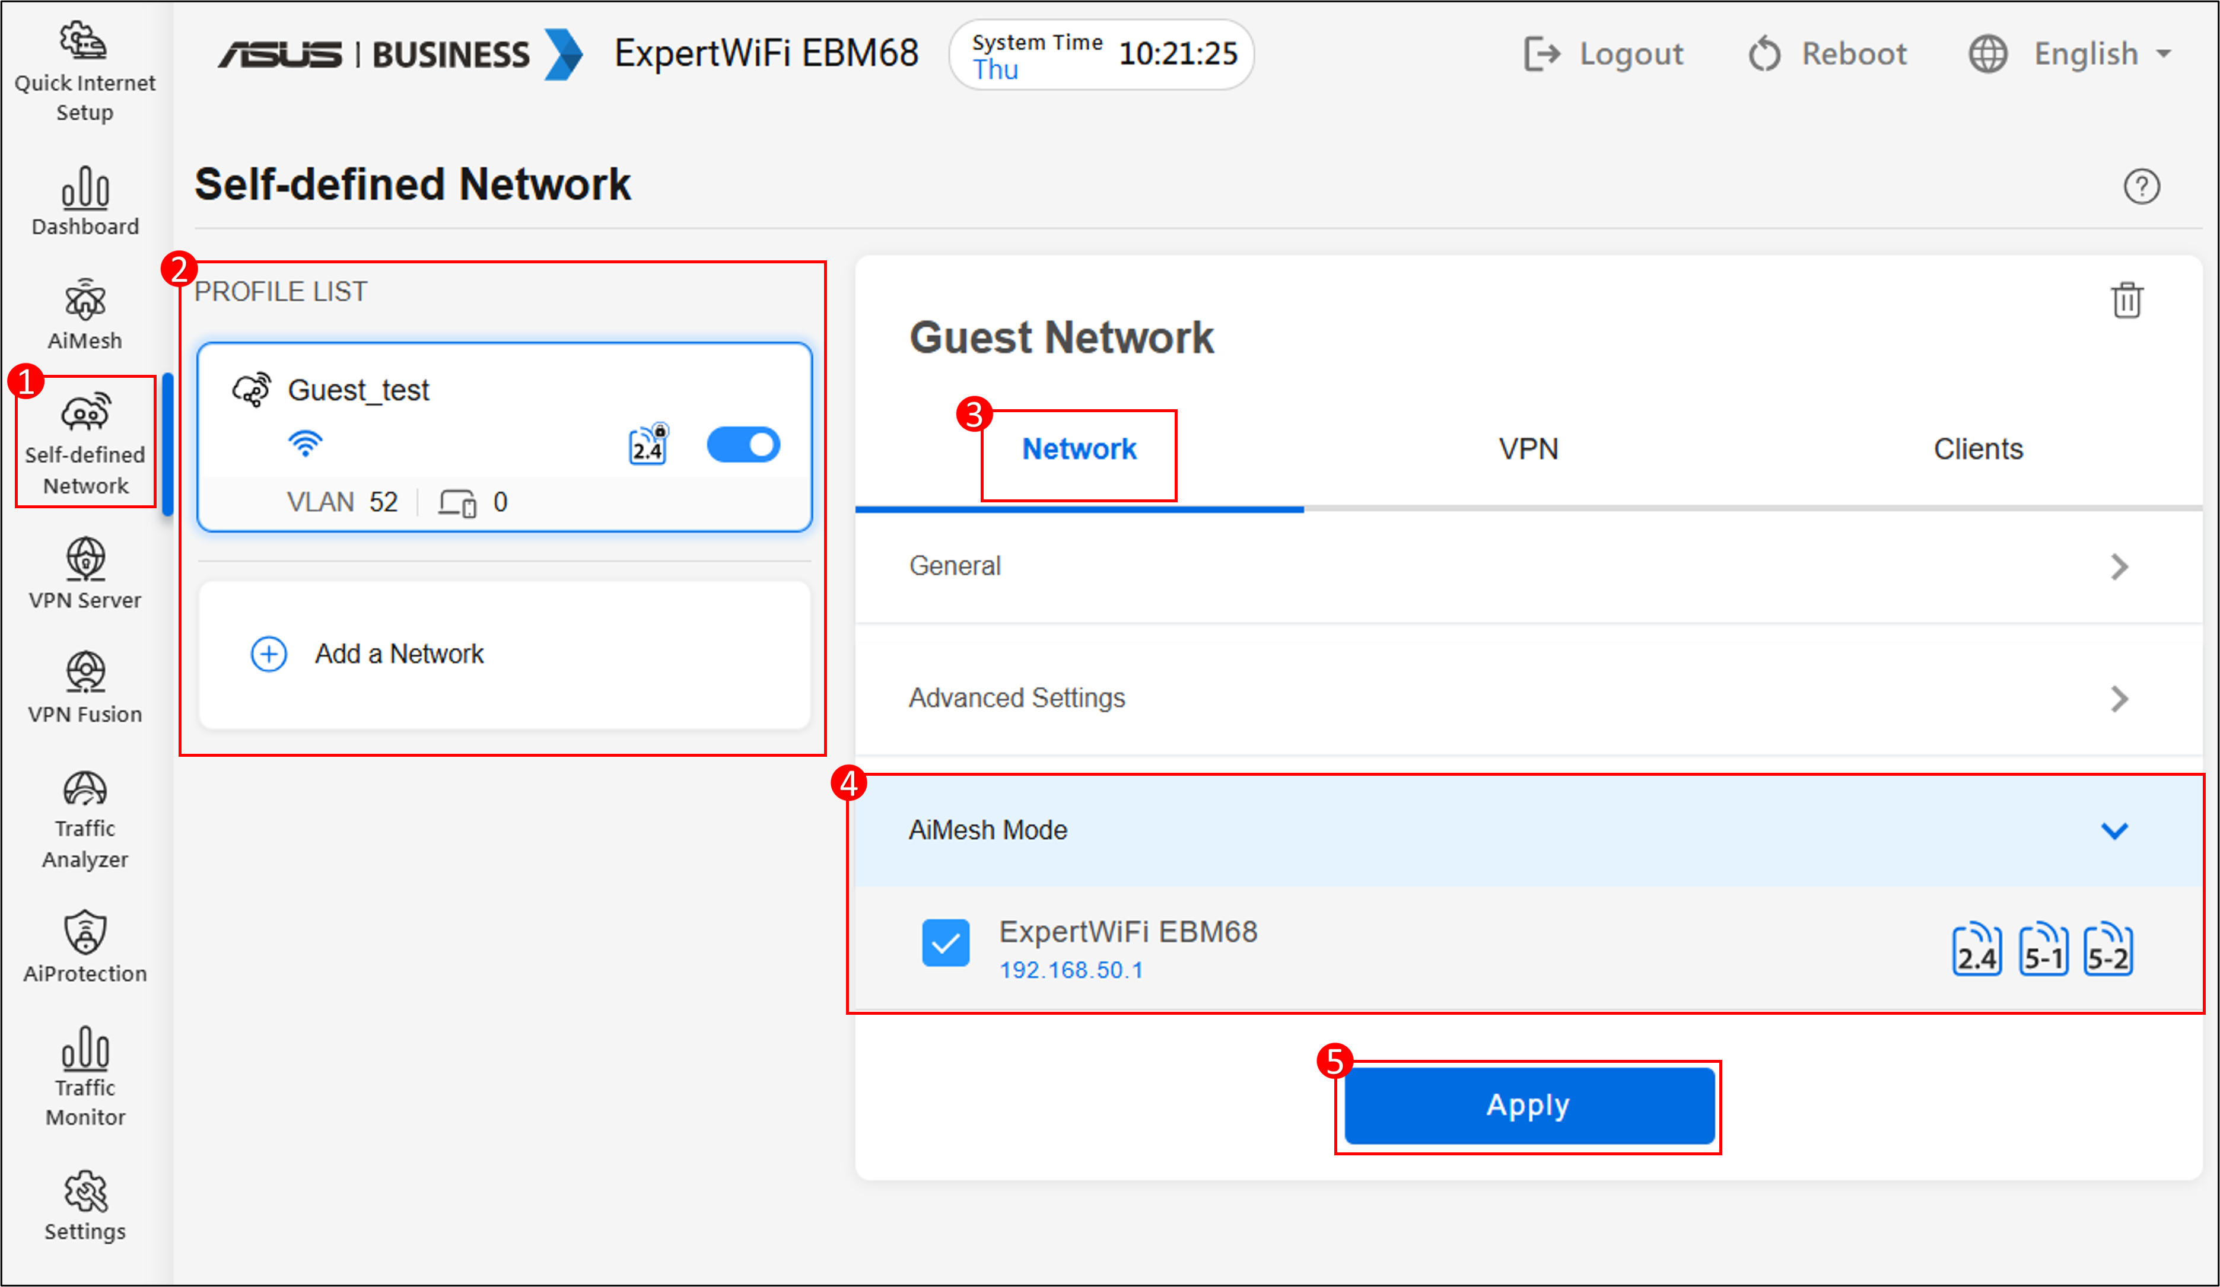Uncheck the ExpertWiFi EBM68 node checkbox

(x=945, y=942)
